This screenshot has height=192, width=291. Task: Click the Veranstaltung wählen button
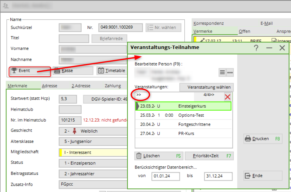click(x=207, y=87)
